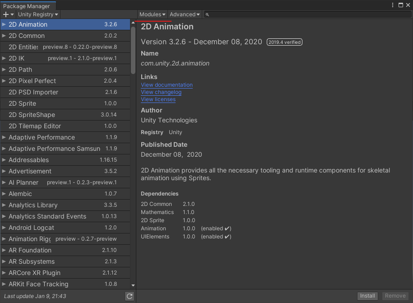Click the Unity Technologies author text
This screenshot has height=303, width=413.
coord(169,120)
